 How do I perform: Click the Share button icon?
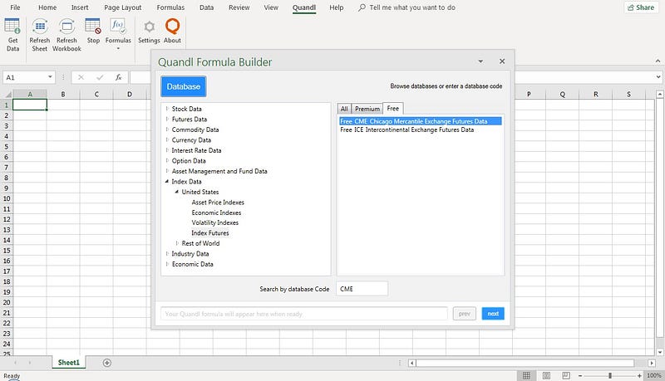point(631,7)
